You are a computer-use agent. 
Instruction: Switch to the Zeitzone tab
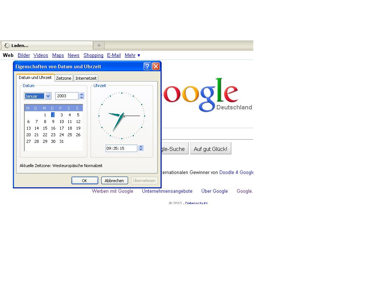tap(64, 78)
